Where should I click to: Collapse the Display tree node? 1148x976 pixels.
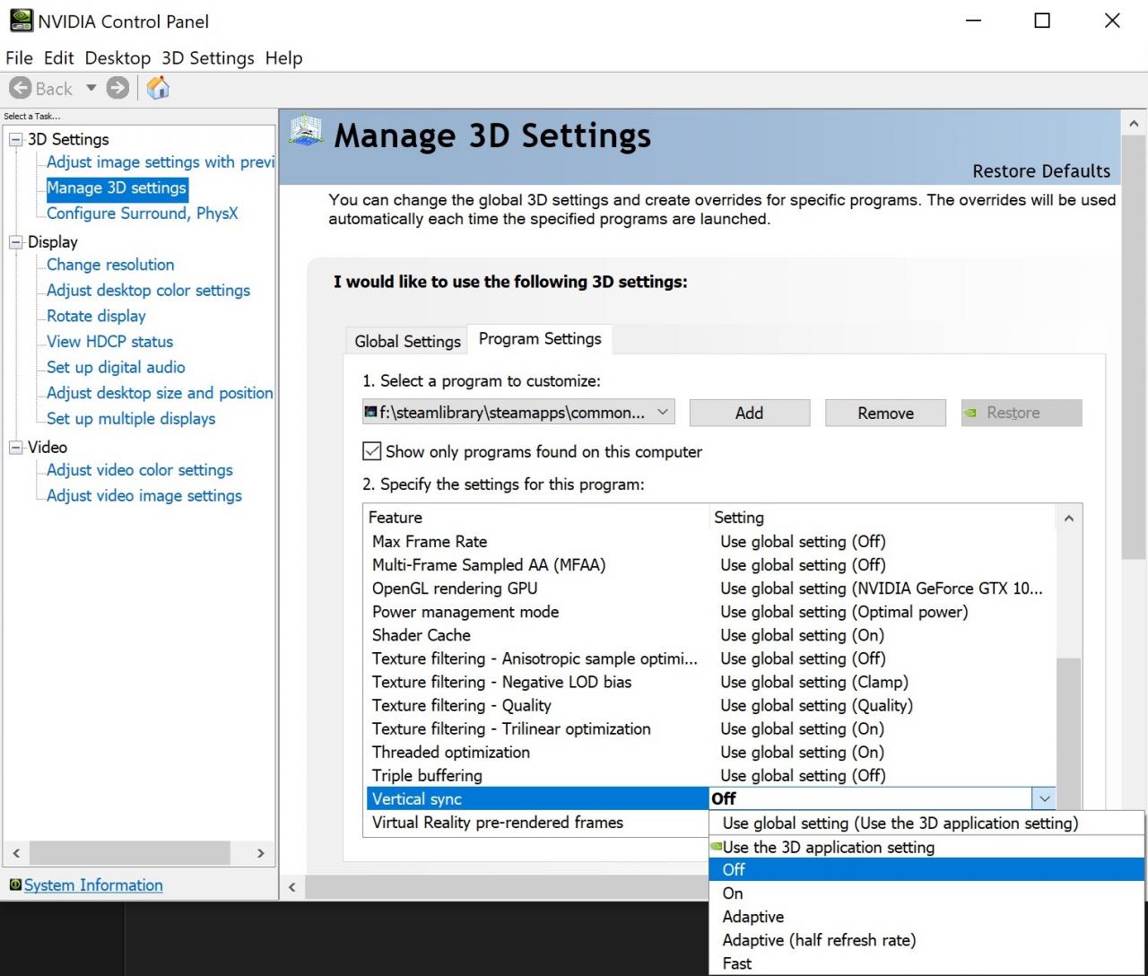pos(15,242)
